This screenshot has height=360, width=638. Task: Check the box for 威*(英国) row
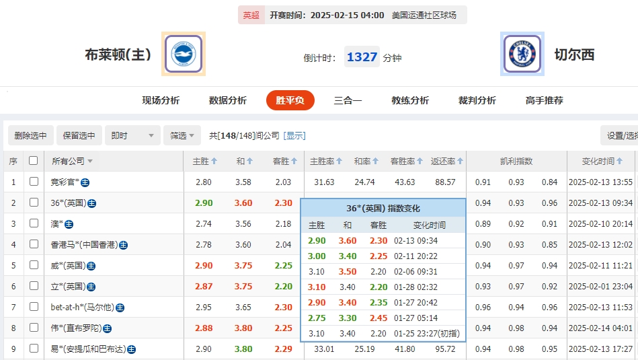pos(34,265)
